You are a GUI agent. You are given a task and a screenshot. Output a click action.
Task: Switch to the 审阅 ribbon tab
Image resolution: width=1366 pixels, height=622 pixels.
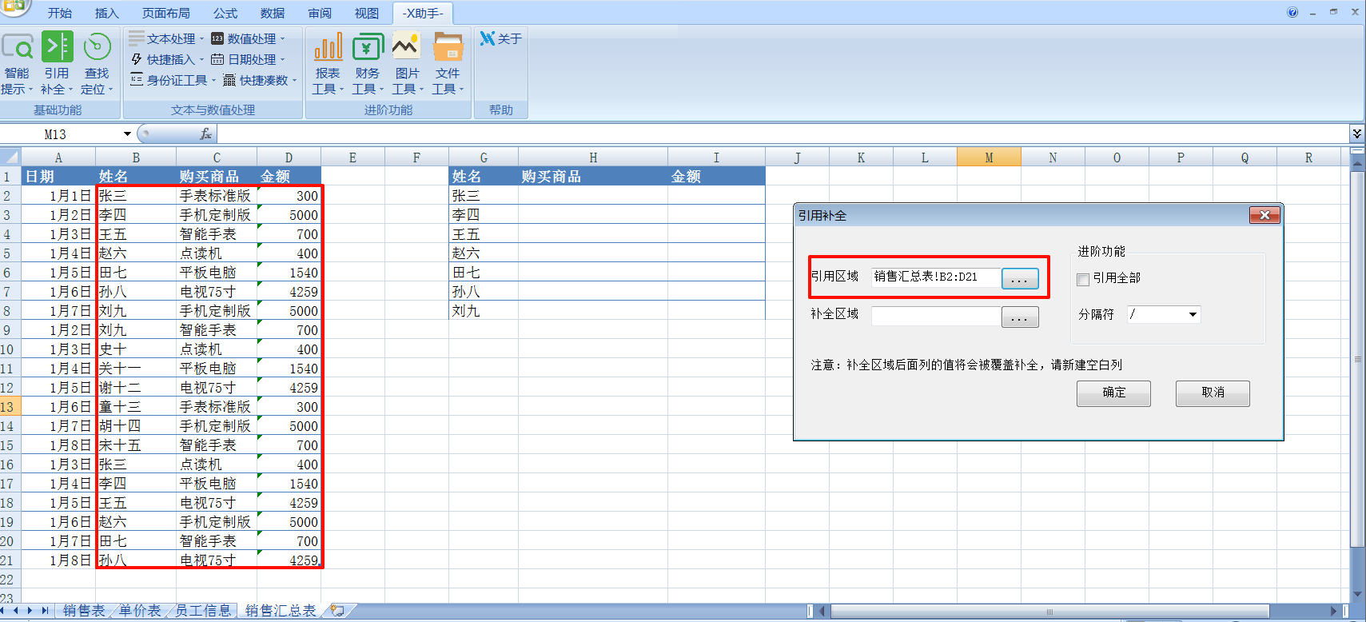[320, 13]
